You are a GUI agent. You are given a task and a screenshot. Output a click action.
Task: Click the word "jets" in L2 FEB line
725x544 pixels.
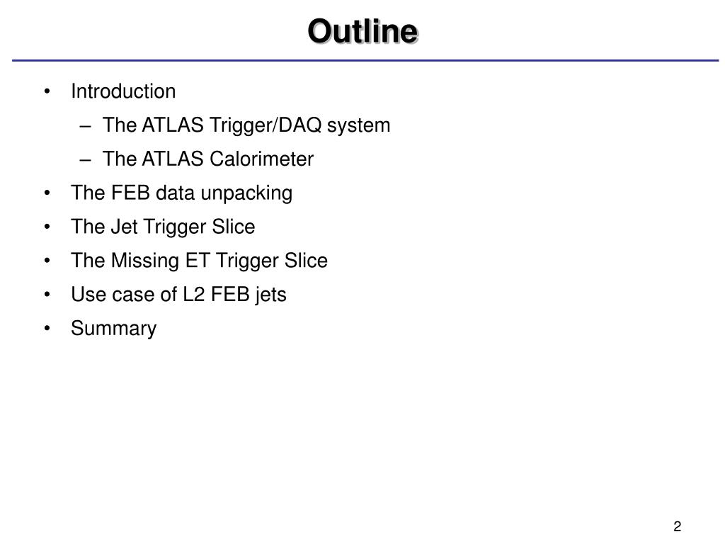(x=272, y=295)
